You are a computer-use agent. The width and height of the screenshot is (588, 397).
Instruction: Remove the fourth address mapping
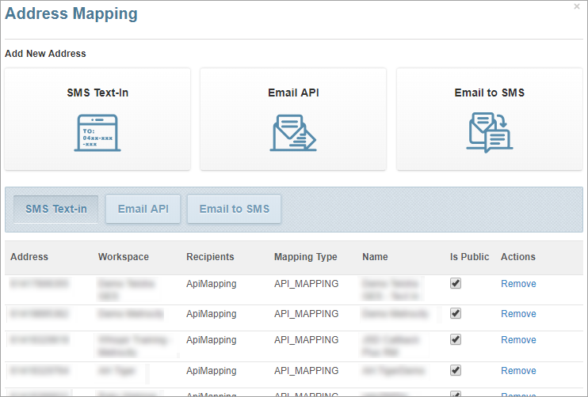coord(518,370)
